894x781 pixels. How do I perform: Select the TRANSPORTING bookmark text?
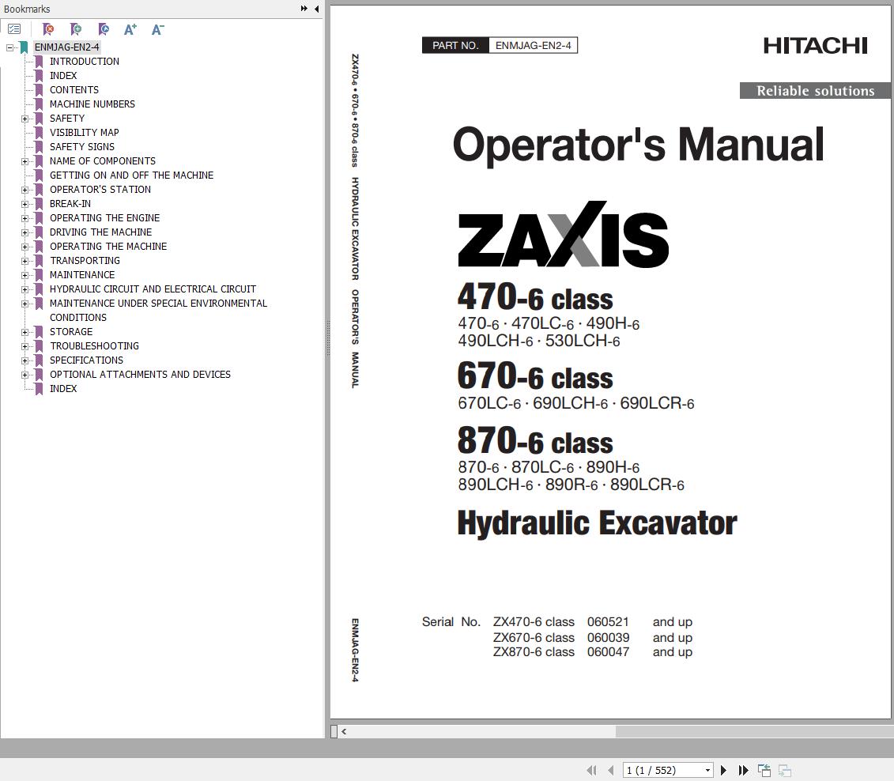[85, 261]
